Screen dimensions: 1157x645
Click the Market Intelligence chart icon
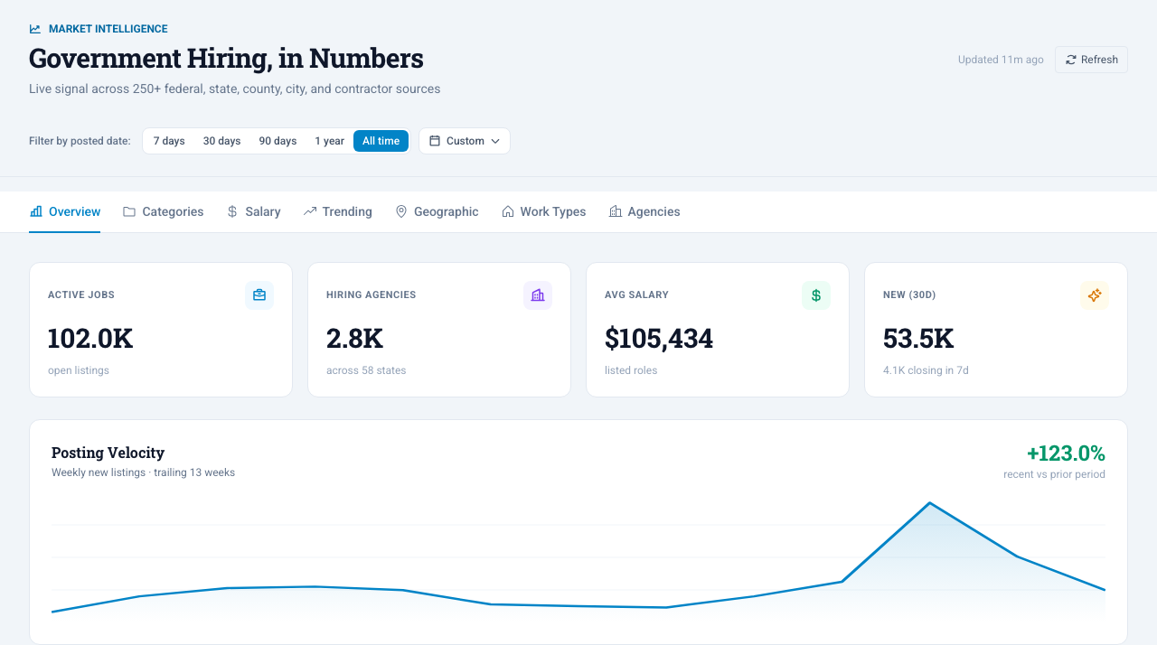(x=35, y=29)
